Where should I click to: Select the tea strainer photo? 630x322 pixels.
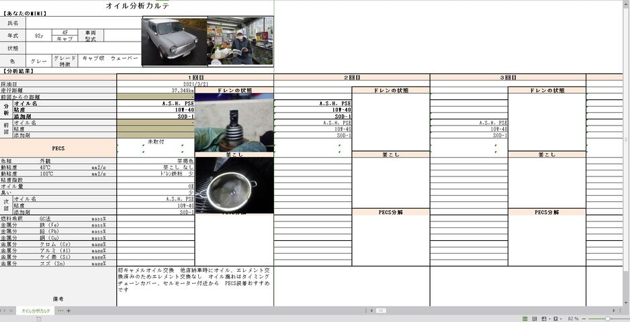click(x=234, y=185)
